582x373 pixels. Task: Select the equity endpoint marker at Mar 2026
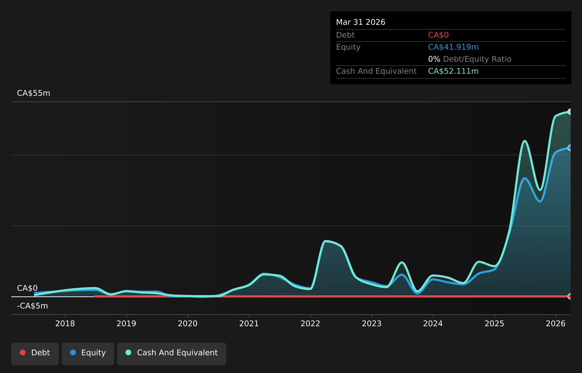click(x=570, y=148)
